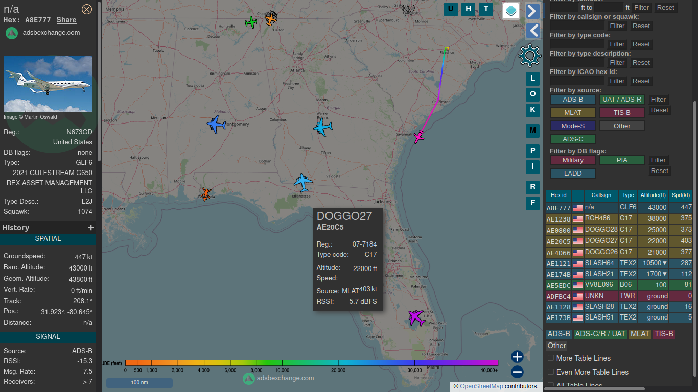
Task: Select the blue aircraft near Tallahassee
Action: coord(303,182)
